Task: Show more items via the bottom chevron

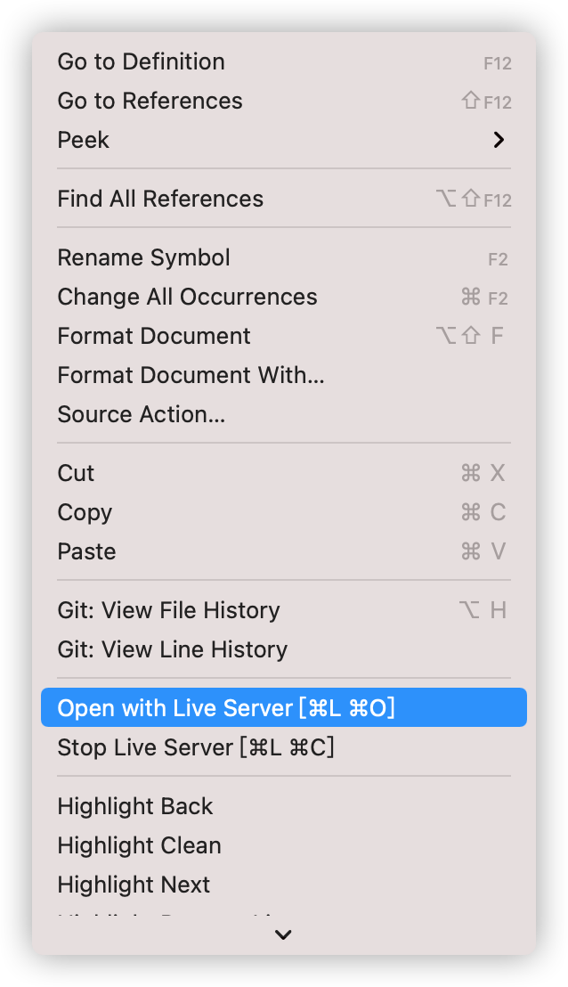Action: (x=284, y=935)
